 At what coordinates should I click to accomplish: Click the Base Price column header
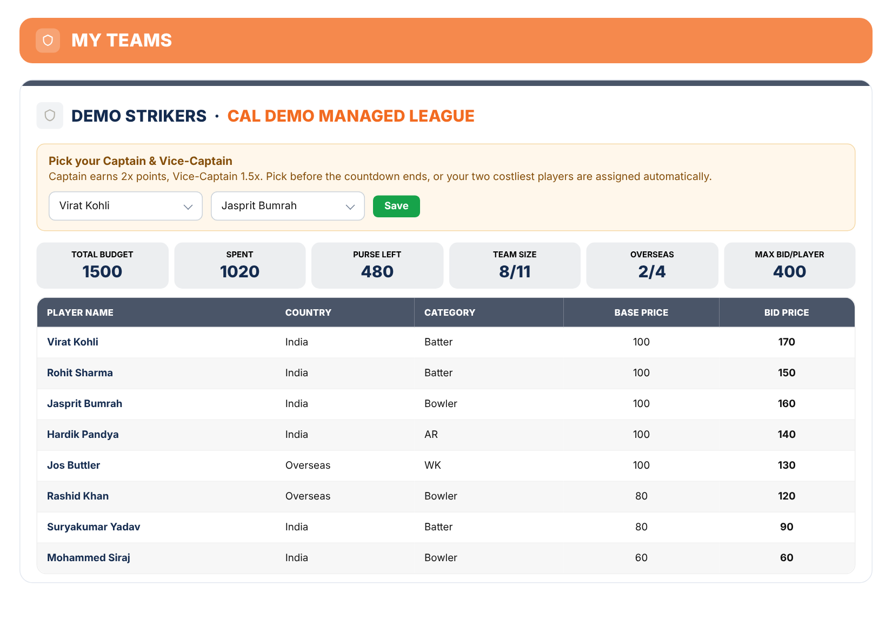[641, 312]
